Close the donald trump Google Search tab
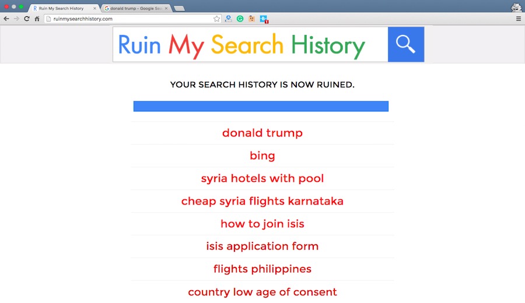Image resolution: width=525 pixels, height=303 pixels. (x=166, y=9)
